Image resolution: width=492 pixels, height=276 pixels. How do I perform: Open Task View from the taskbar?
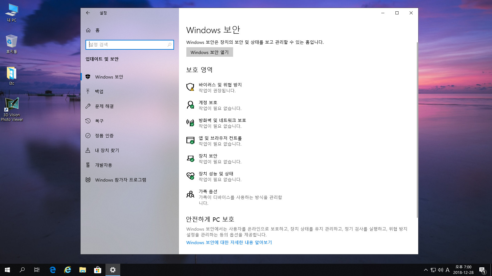click(x=37, y=270)
